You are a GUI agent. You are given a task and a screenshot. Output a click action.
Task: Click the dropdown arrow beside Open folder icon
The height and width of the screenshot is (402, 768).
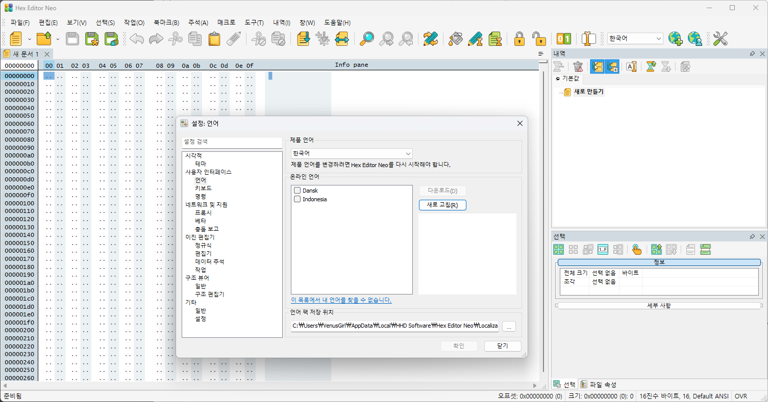pyautogui.click(x=58, y=39)
